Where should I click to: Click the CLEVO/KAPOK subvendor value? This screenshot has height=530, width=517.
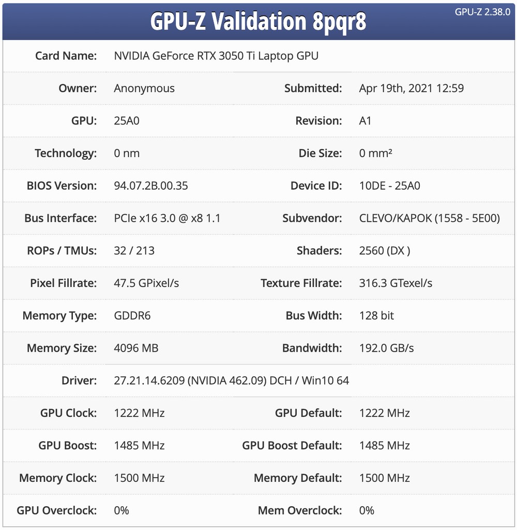[x=429, y=218]
